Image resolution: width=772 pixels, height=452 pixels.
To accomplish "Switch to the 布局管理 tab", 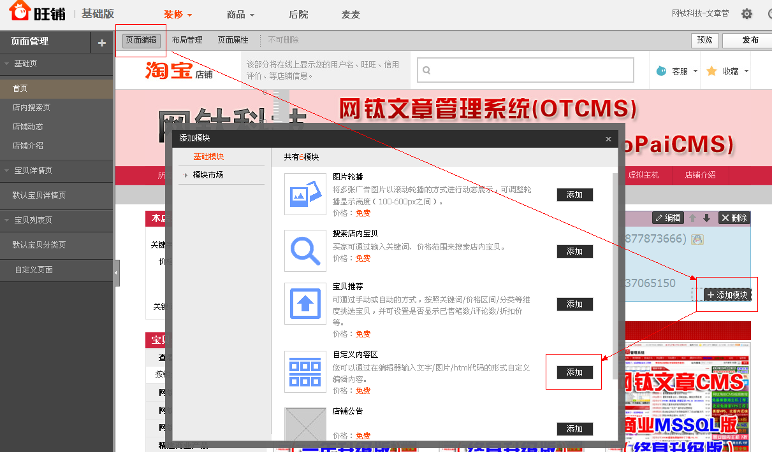I will [x=187, y=39].
